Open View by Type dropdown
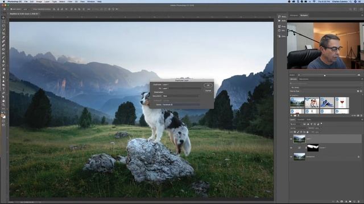This screenshot has height=204, width=364. pos(296,91)
